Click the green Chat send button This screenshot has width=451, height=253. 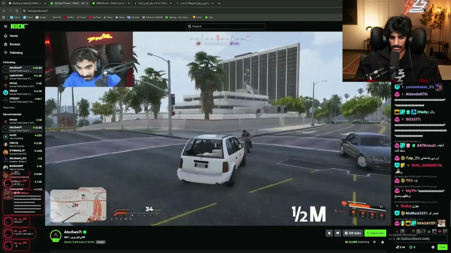click(442, 247)
